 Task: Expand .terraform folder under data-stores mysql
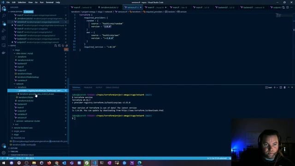tap(16, 57)
